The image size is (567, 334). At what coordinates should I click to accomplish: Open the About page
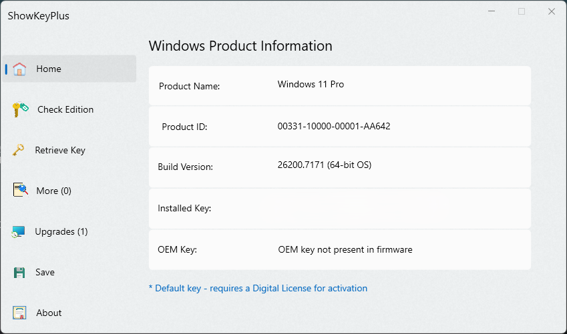49,313
